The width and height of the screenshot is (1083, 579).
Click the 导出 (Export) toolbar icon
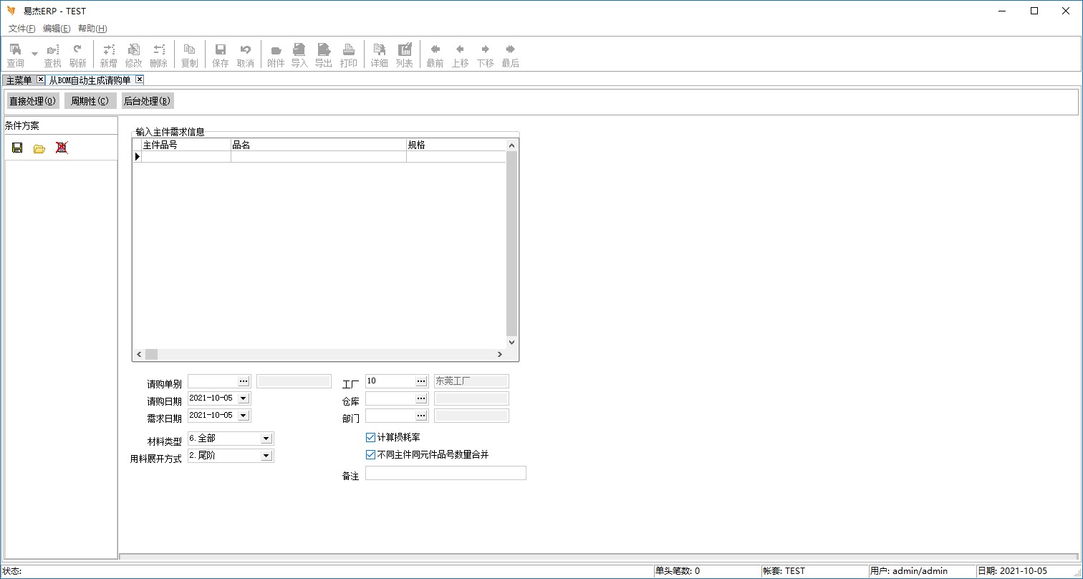tap(324, 54)
